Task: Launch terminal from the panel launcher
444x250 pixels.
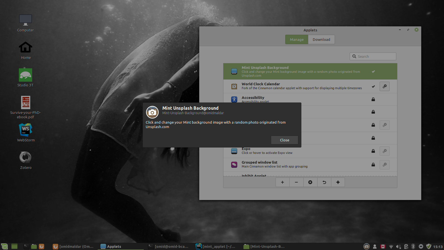Action: click(26, 246)
